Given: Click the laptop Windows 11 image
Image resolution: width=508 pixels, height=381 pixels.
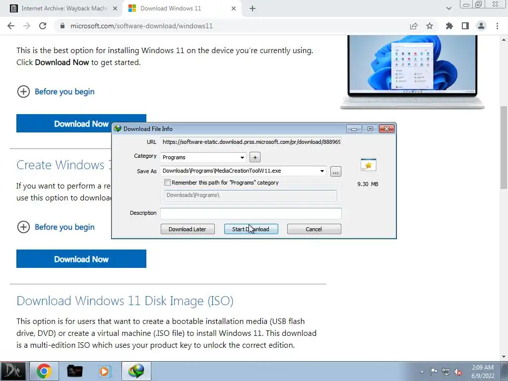Looking at the screenshot, I should [412, 72].
